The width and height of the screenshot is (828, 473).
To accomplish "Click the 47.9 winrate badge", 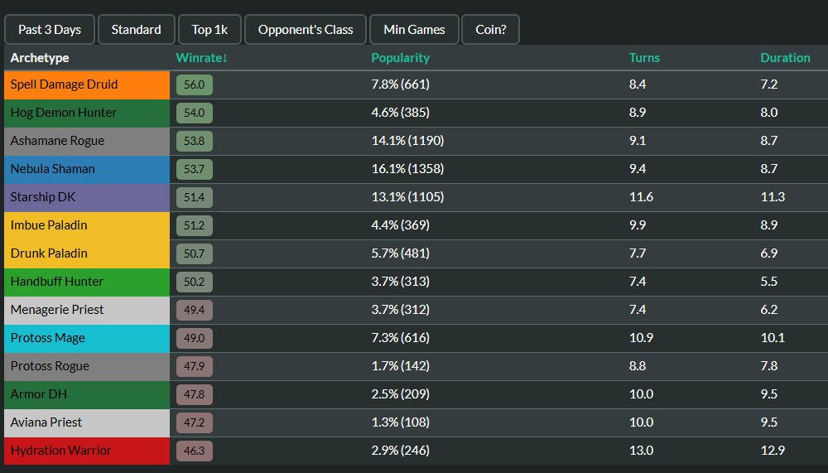I will point(195,366).
